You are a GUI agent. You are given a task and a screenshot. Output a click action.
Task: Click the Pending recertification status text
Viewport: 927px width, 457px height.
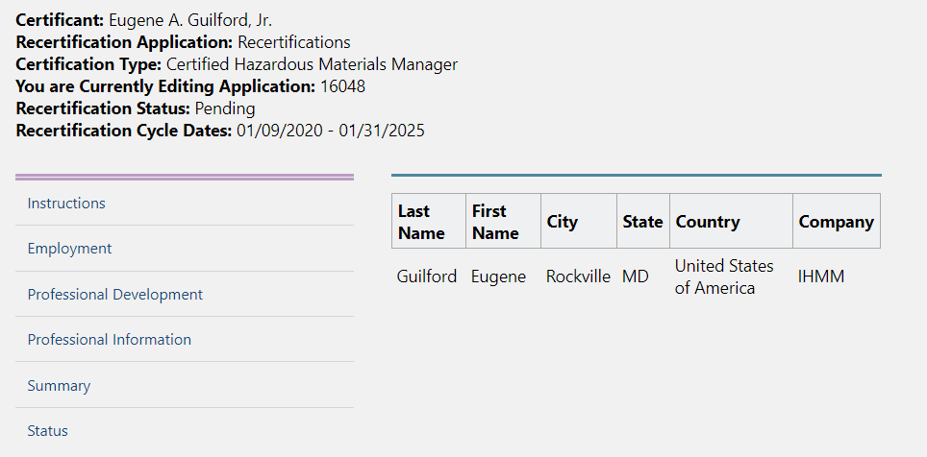pyautogui.click(x=225, y=108)
